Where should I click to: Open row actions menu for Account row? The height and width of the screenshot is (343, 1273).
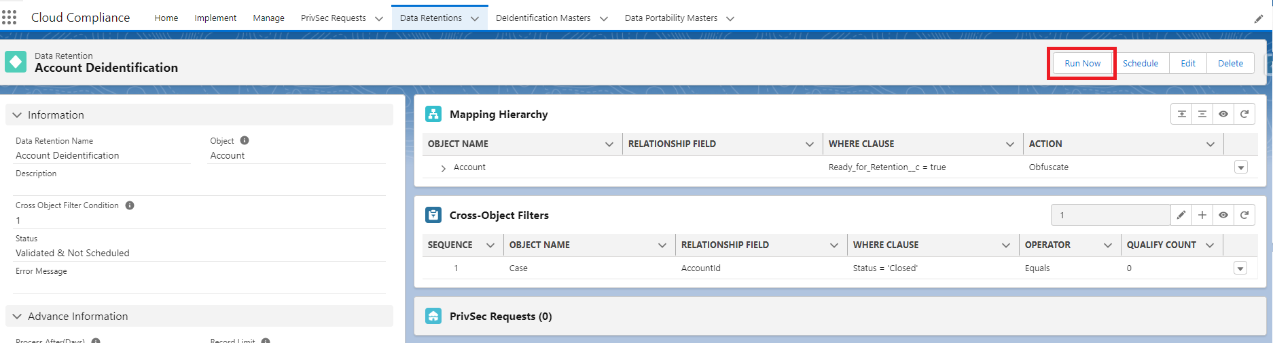[x=1241, y=167]
